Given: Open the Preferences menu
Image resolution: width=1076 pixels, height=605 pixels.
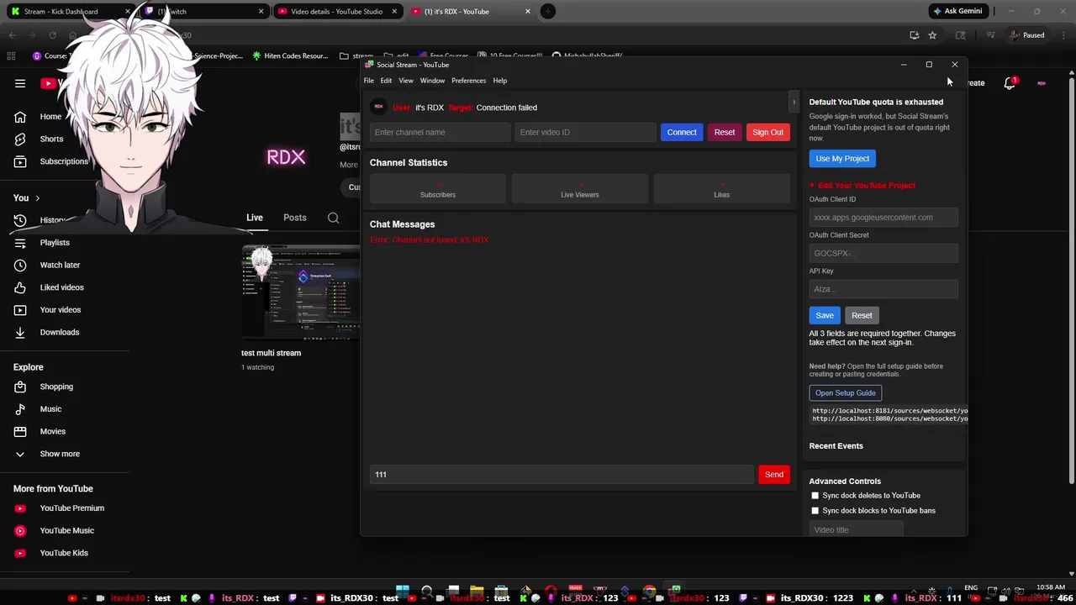Looking at the screenshot, I should (468, 81).
